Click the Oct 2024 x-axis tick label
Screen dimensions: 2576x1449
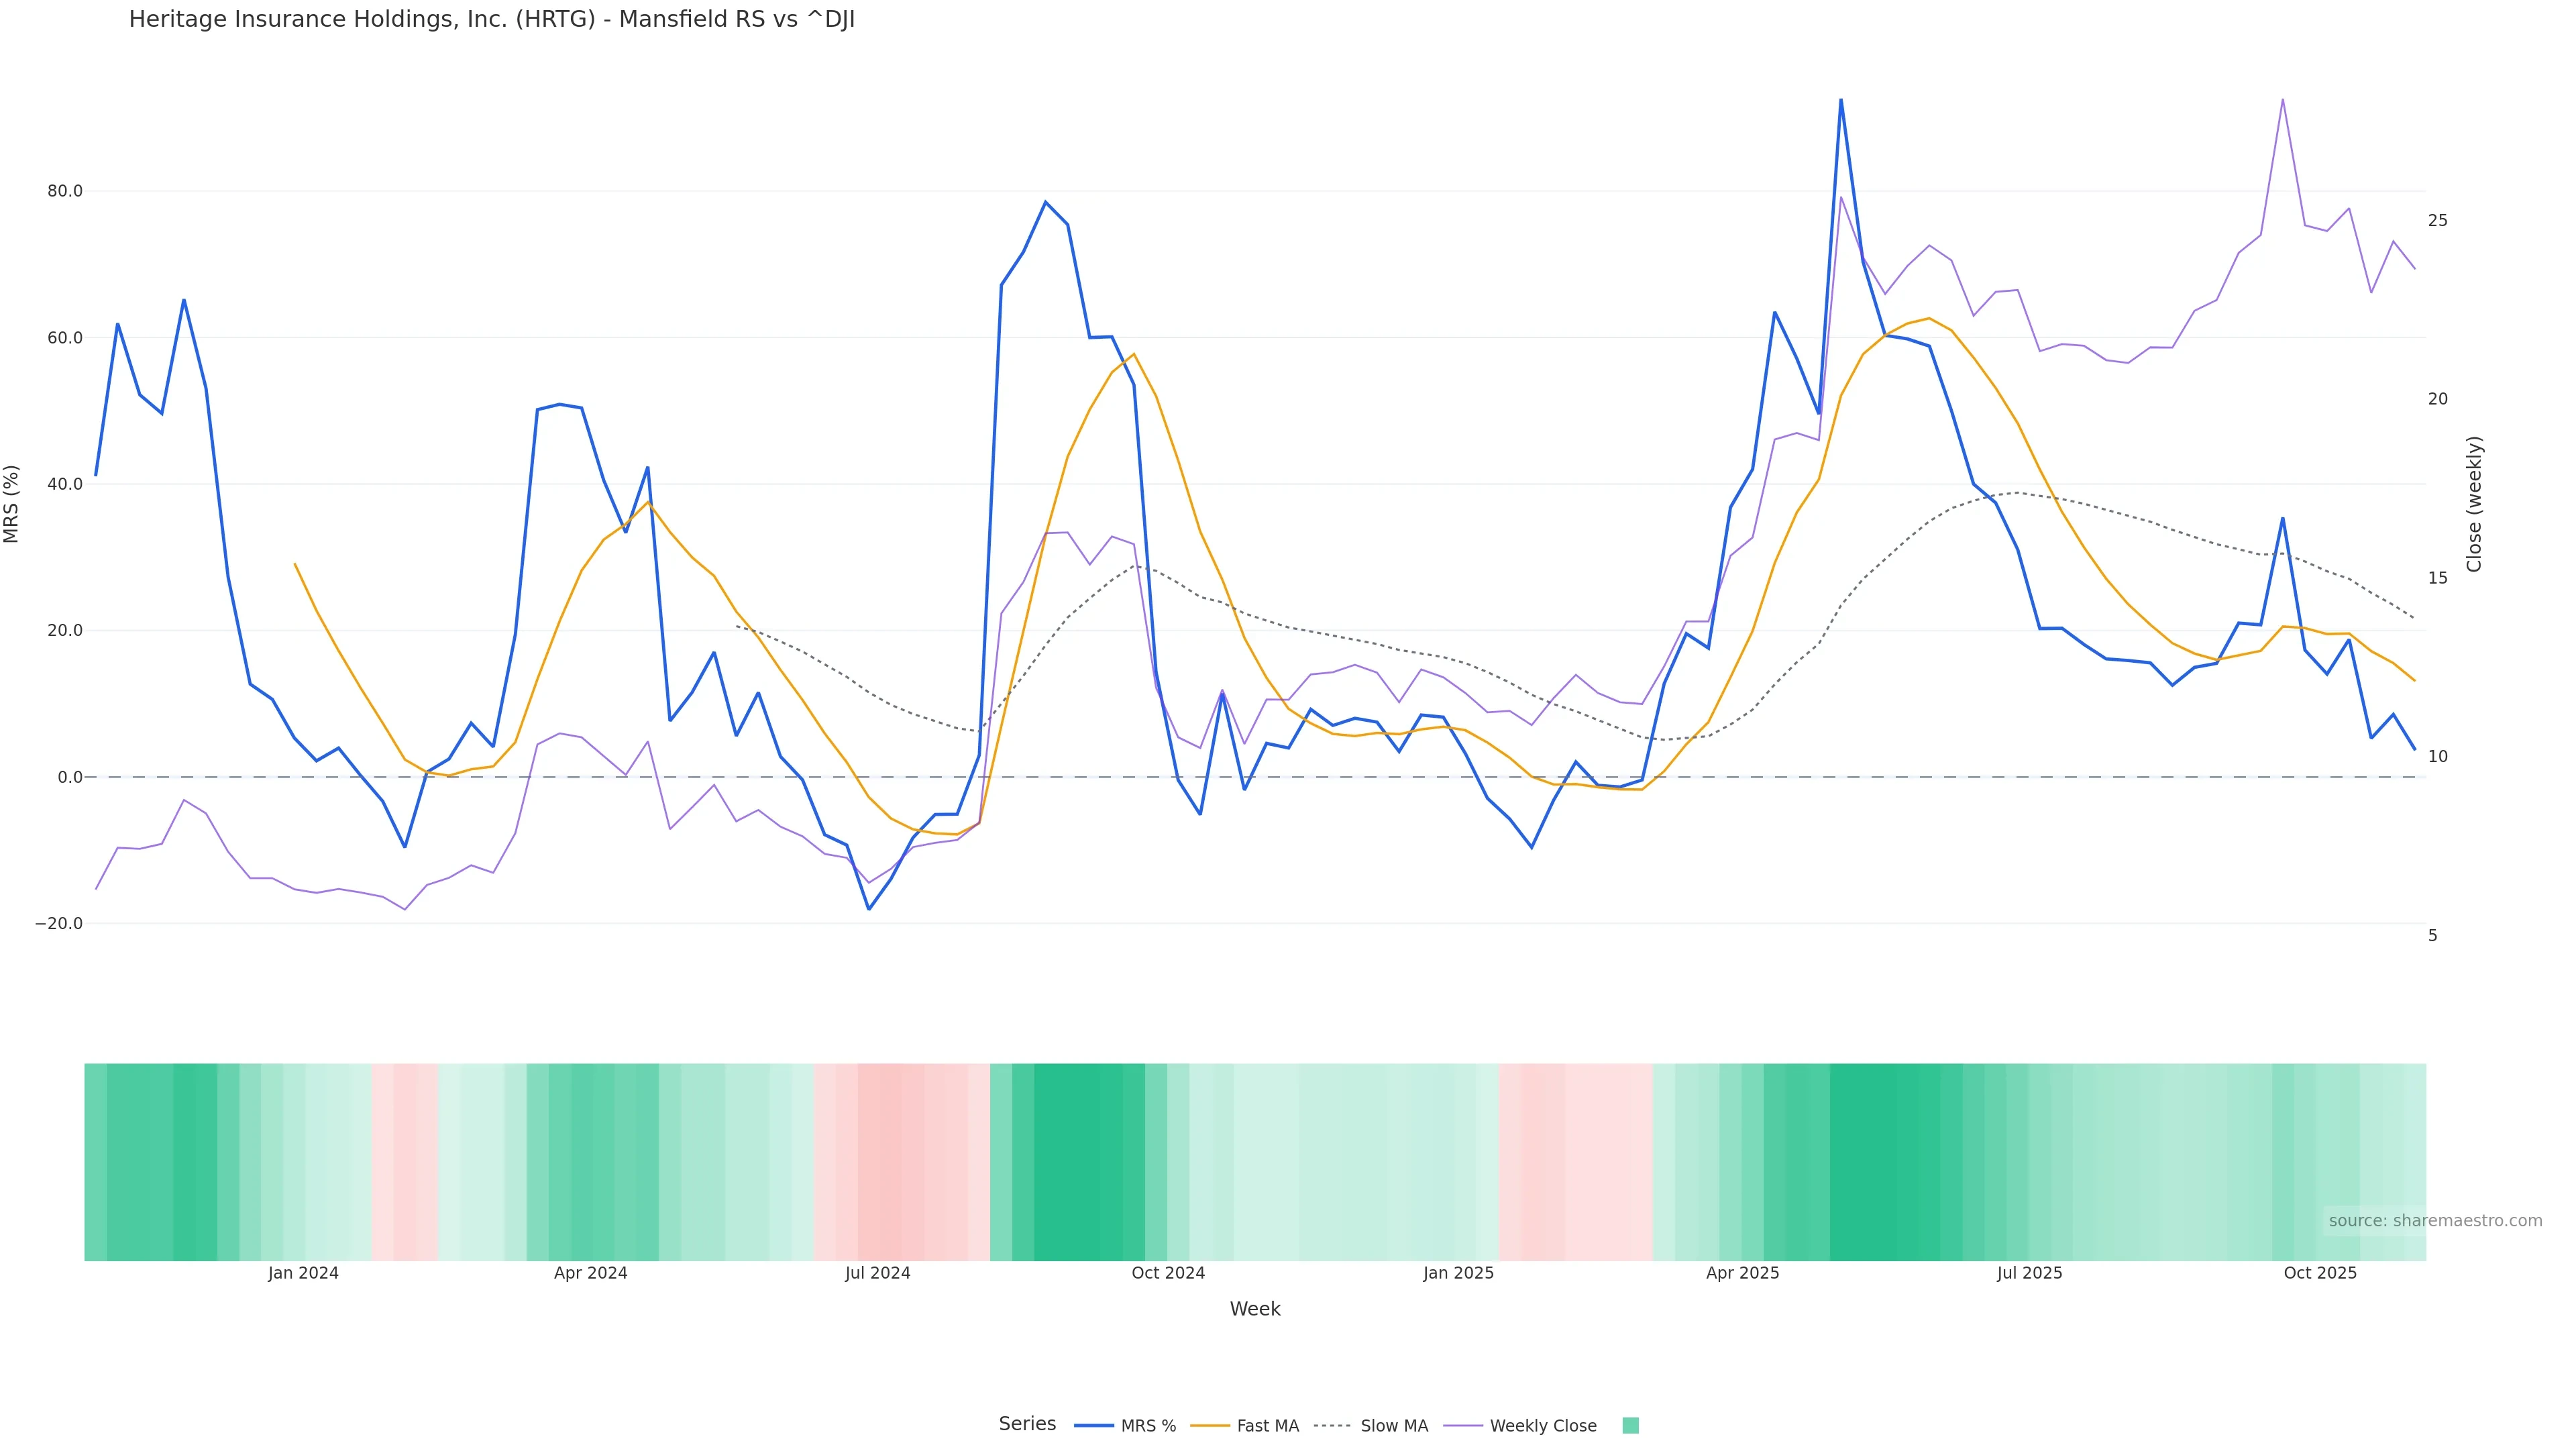(x=1168, y=1273)
